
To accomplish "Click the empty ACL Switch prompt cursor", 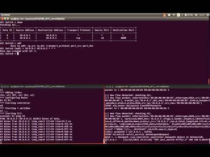I will (x=18, y=54).
